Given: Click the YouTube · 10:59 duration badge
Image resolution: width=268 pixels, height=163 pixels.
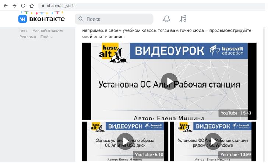Looking at the screenshot, I should click(x=235, y=155).
